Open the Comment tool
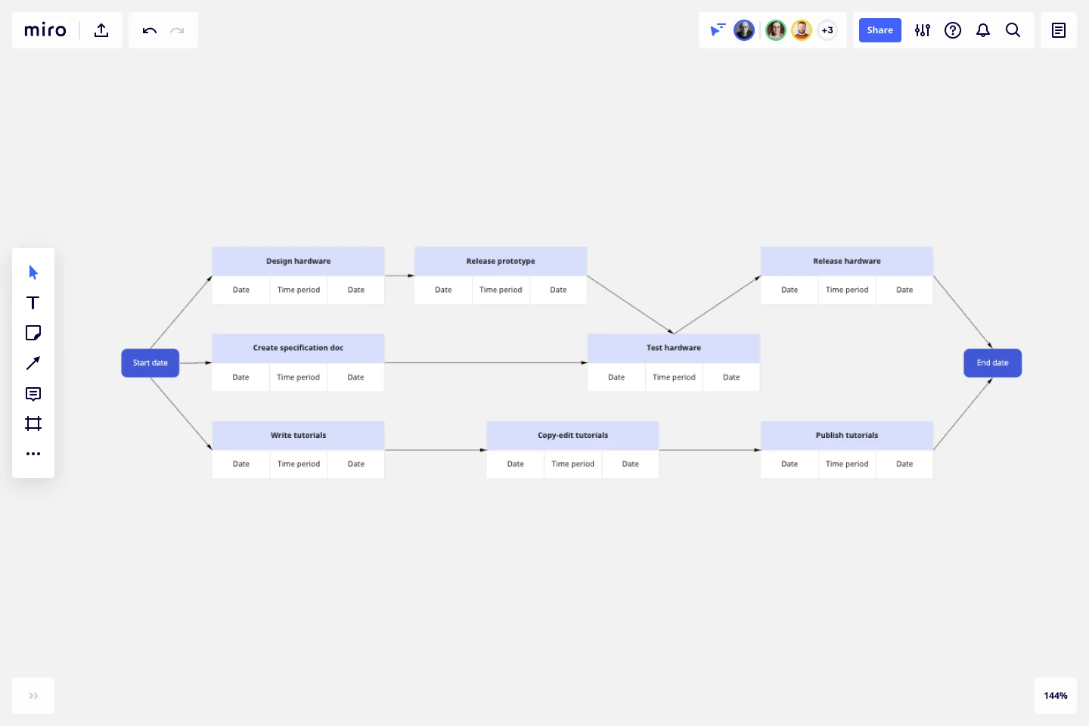The width and height of the screenshot is (1089, 726). [33, 393]
